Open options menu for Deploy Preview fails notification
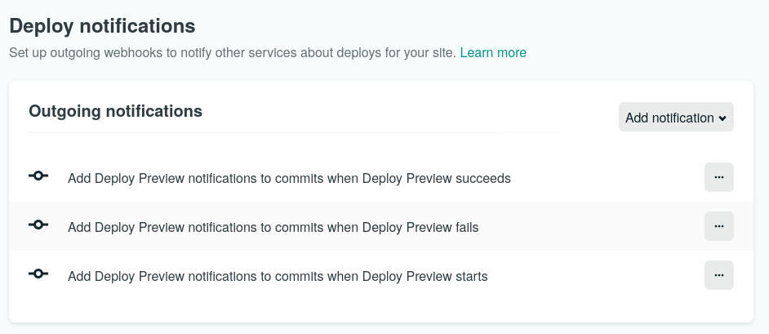Image resolution: width=769 pixels, height=334 pixels. click(x=719, y=226)
